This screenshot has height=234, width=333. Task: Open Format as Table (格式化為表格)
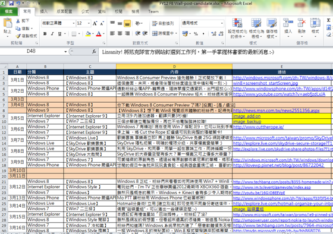coord(256,29)
